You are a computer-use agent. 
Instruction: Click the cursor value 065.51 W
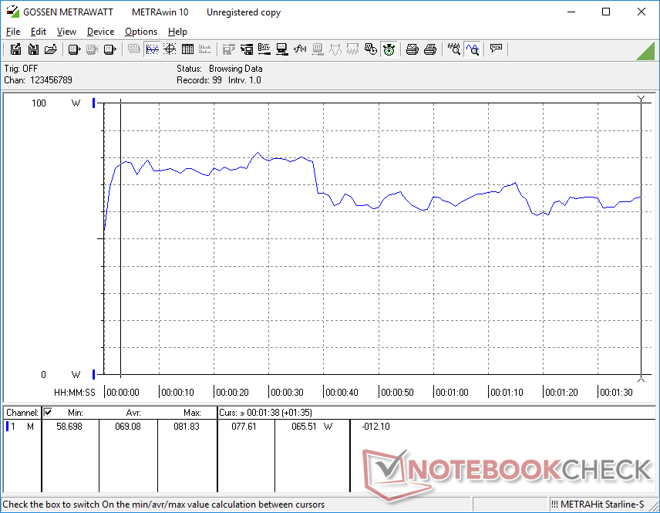pos(311,427)
